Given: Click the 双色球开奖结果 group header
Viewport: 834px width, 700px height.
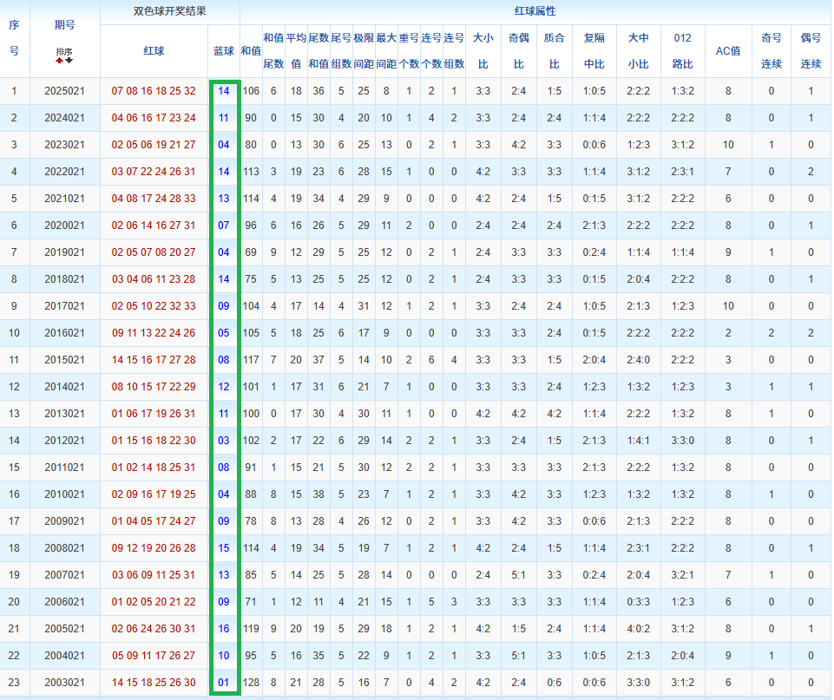Looking at the screenshot, I should pyautogui.click(x=169, y=12).
